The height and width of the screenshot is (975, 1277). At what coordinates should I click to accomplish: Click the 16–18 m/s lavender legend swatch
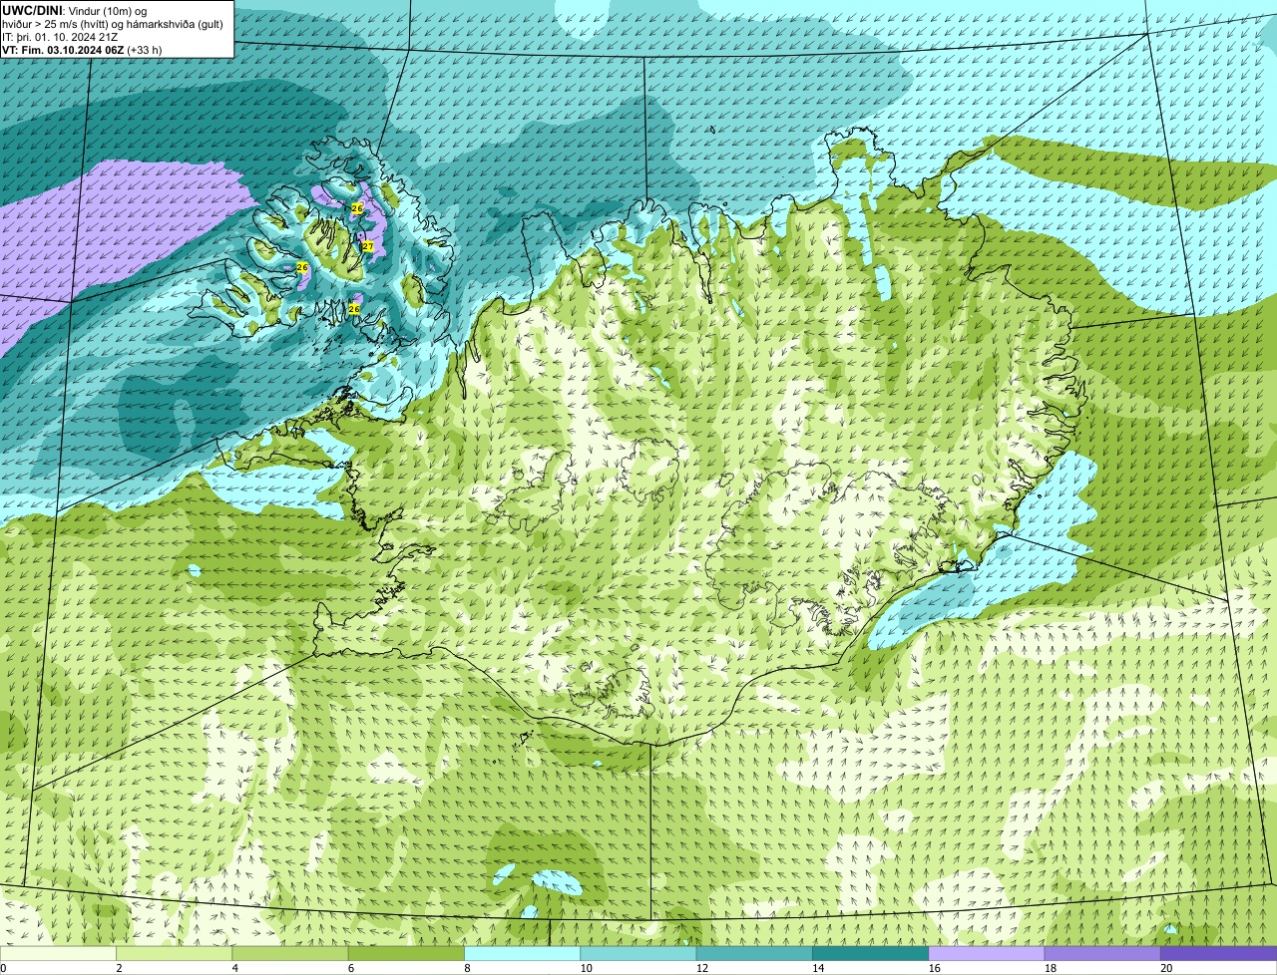coord(987,954)
